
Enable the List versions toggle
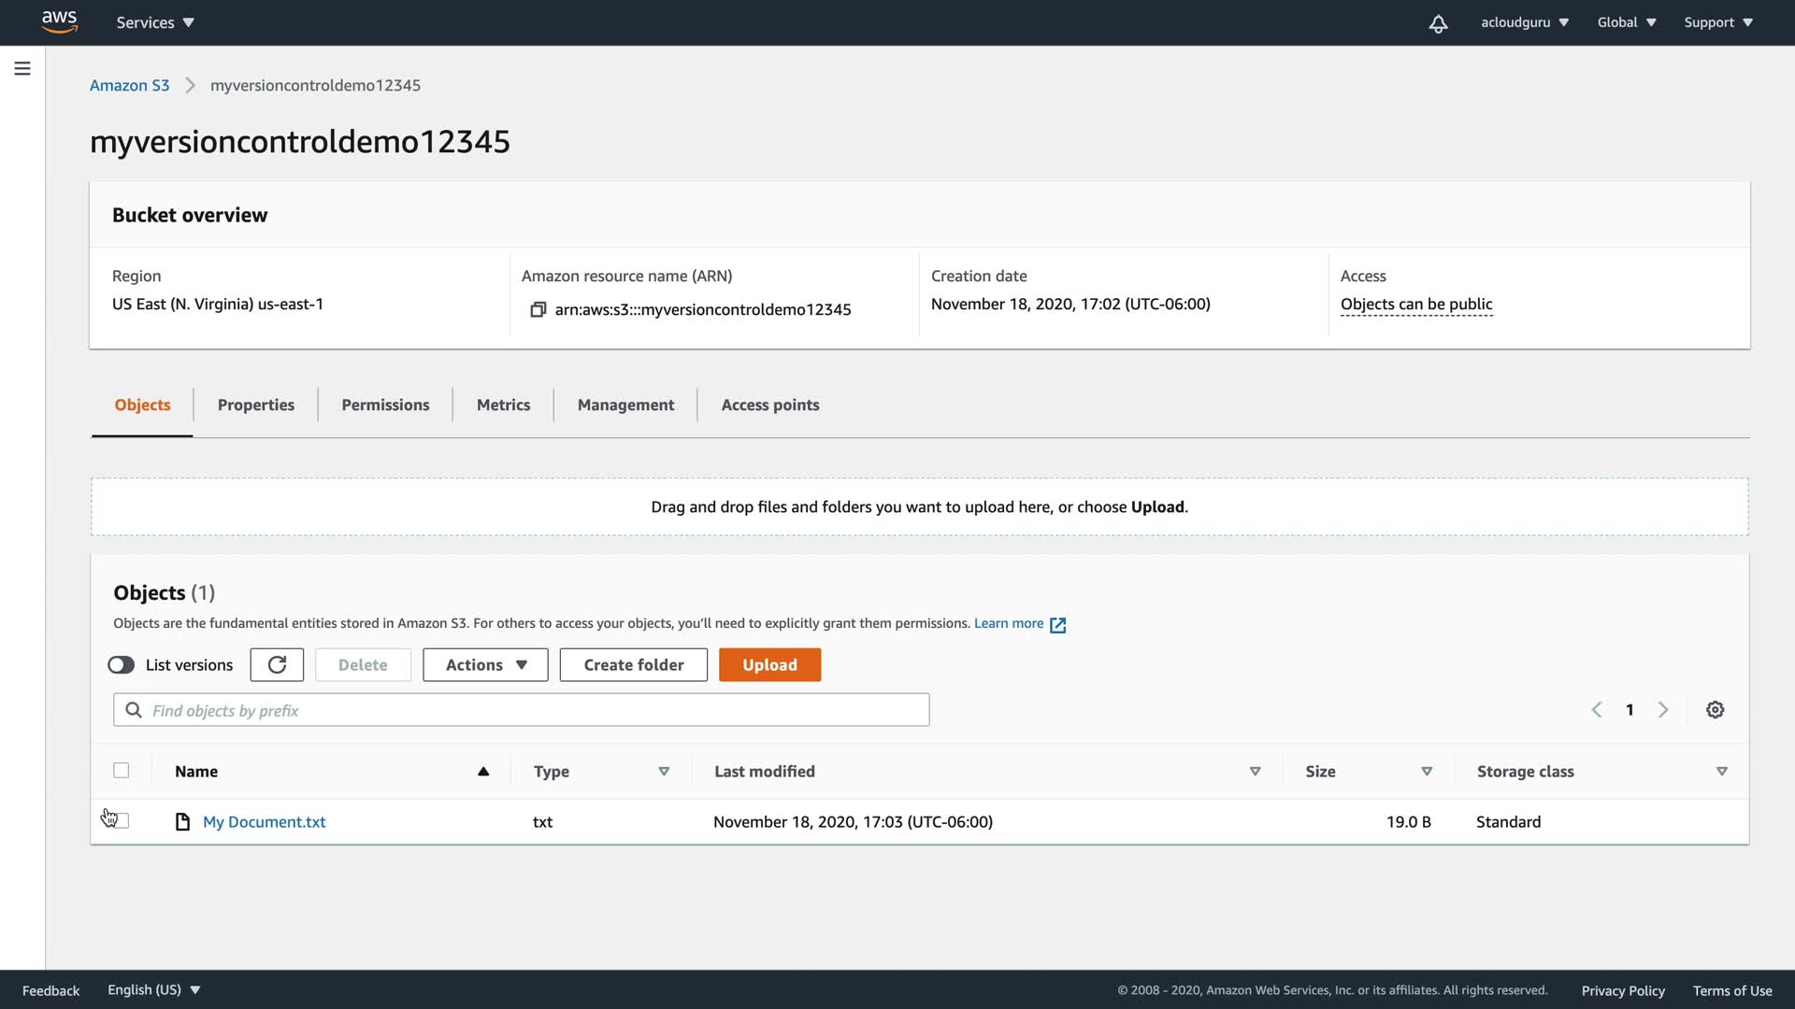click(122, 665)
